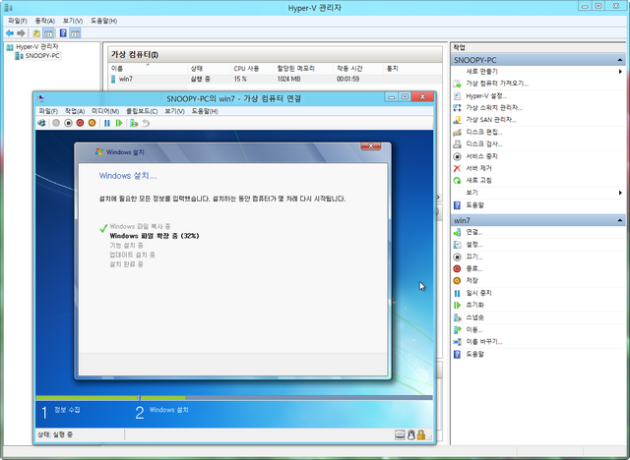Viewport: 630px width, 460px height.
Task: Click 끄기 under win7 actions
Action: click(473, 257)
